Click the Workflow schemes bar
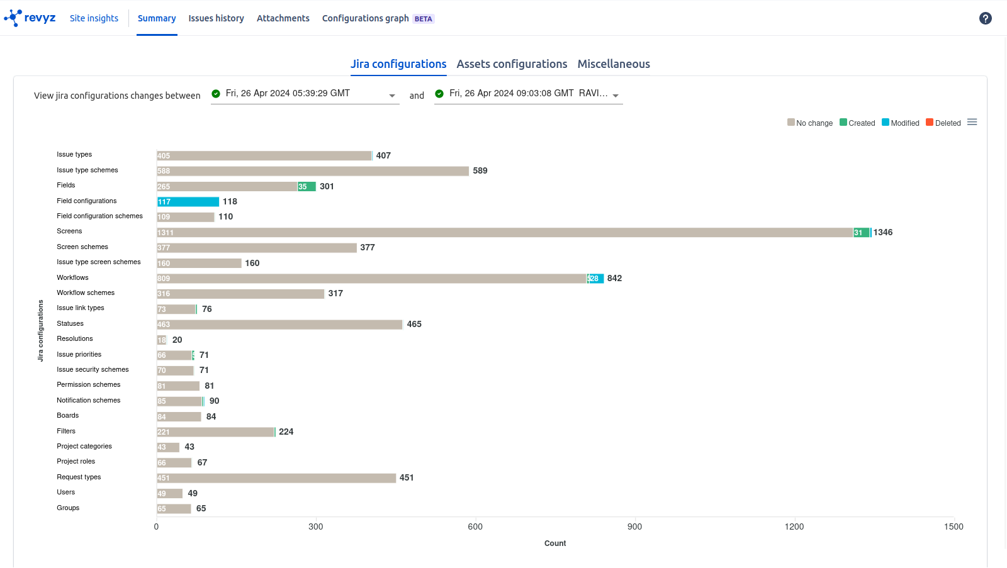This screenshot has height=568, width=1007. (x=240, y=294)
